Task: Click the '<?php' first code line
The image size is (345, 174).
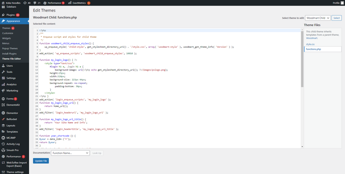Action: (43, 30)
